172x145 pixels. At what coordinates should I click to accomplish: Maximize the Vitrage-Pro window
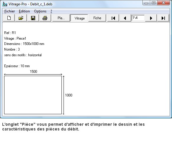(x=154, y=3)
